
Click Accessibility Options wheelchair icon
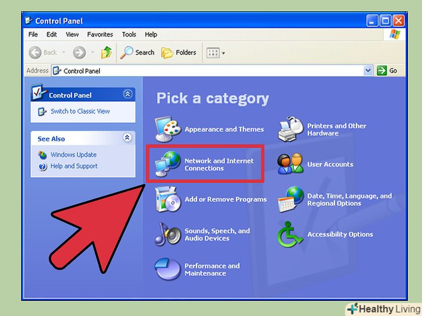290,234
